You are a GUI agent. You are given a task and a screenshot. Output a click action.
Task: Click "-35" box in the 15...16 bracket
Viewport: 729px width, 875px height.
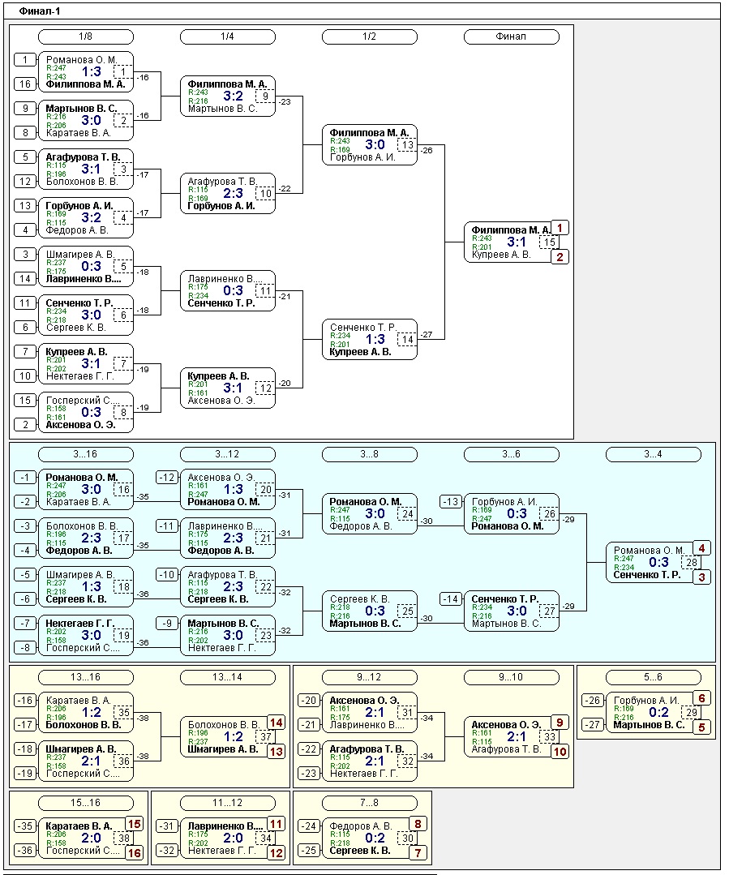pyautogui.click(x=25, y=826)
